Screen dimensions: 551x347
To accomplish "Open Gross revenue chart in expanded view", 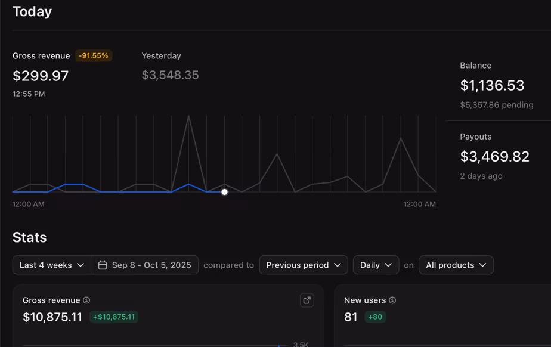I will [307, 300].
